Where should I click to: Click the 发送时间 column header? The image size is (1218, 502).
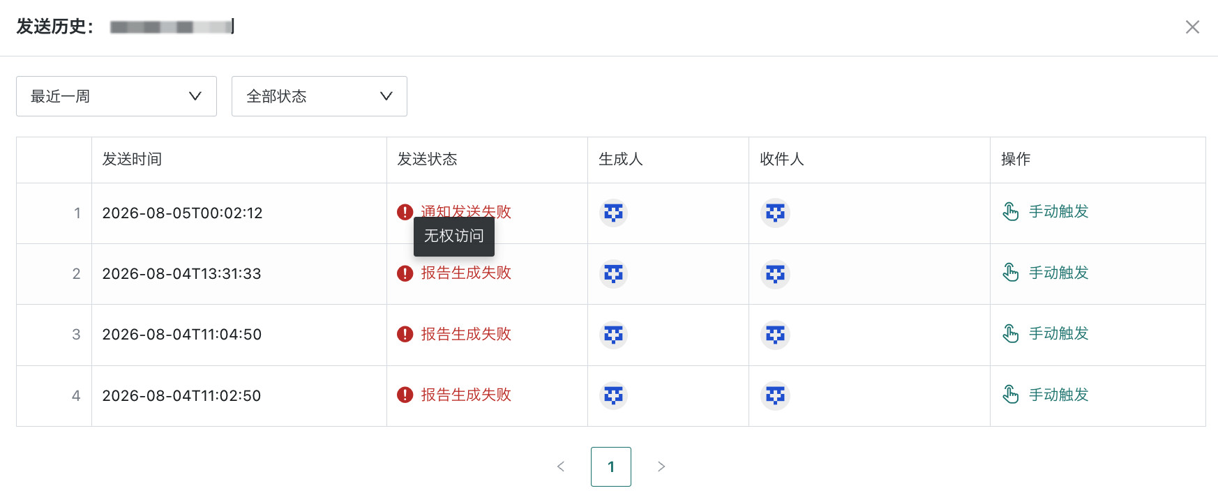point(132,159)
